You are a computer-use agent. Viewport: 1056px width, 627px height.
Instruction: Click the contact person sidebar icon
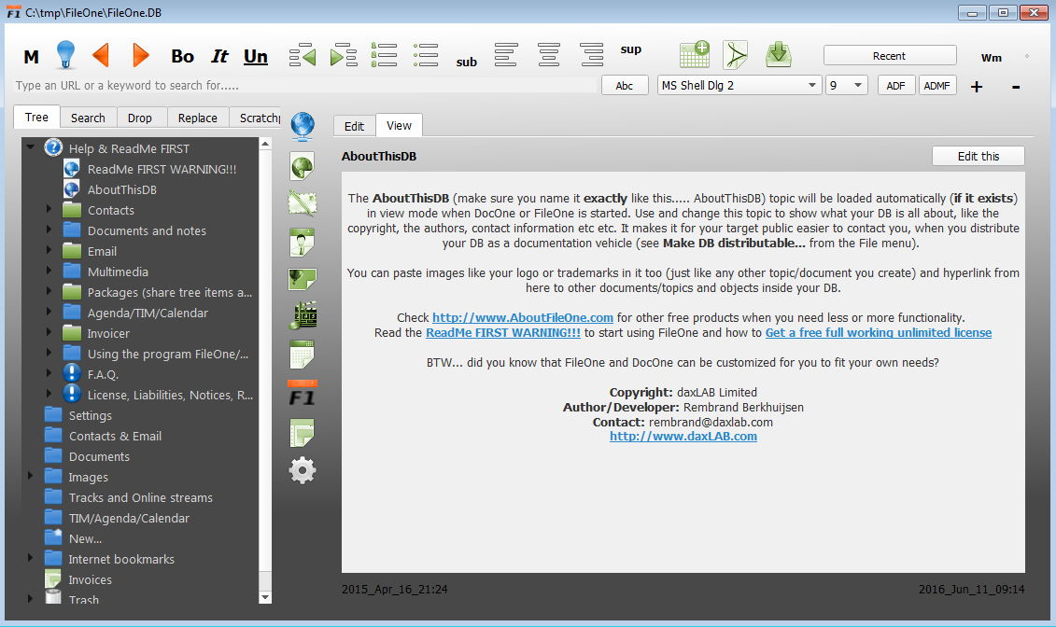tap(303, 243)
